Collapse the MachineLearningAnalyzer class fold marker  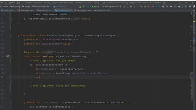pos(11,35)
